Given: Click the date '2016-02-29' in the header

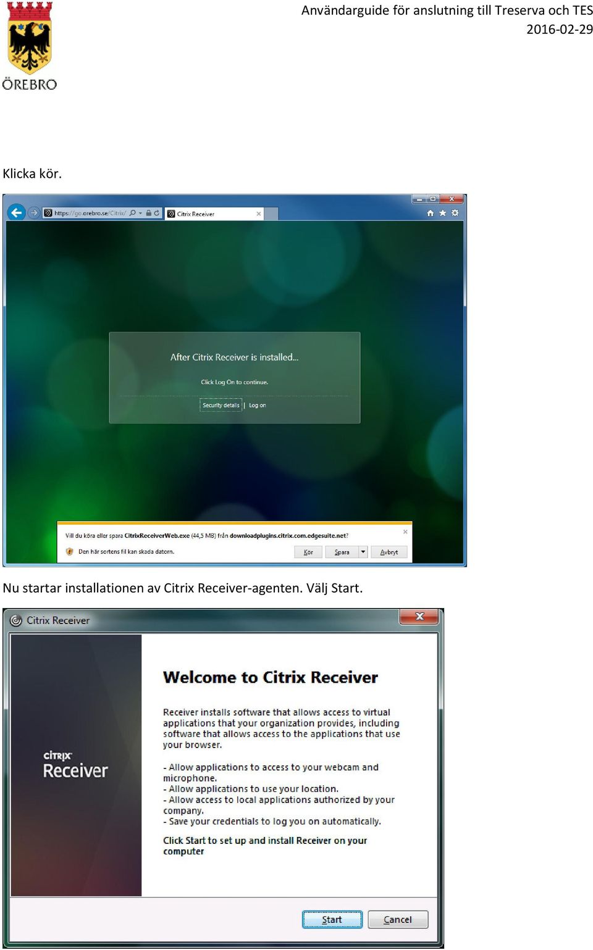Looking at the screenshot, I should (560, 29).
